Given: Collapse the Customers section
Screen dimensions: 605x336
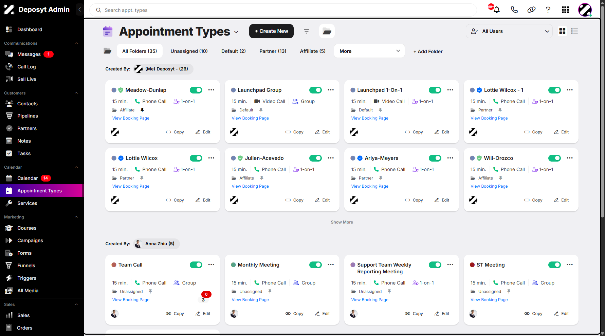Looking at the screenshot, I should pyautogui.click(x=76, y=93).
